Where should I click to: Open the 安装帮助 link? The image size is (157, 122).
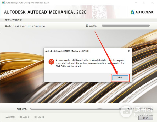click(10, 118)
